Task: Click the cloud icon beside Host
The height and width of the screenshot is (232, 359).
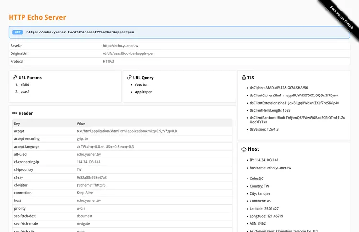Action: [x=244, y=149]
